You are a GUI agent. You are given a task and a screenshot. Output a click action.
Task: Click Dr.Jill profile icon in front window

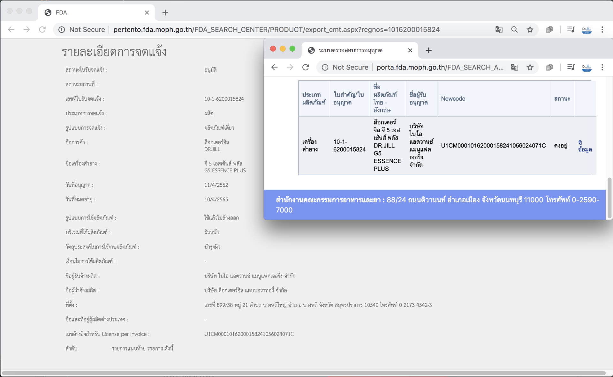pyautogui.click(x=587, y=67)
